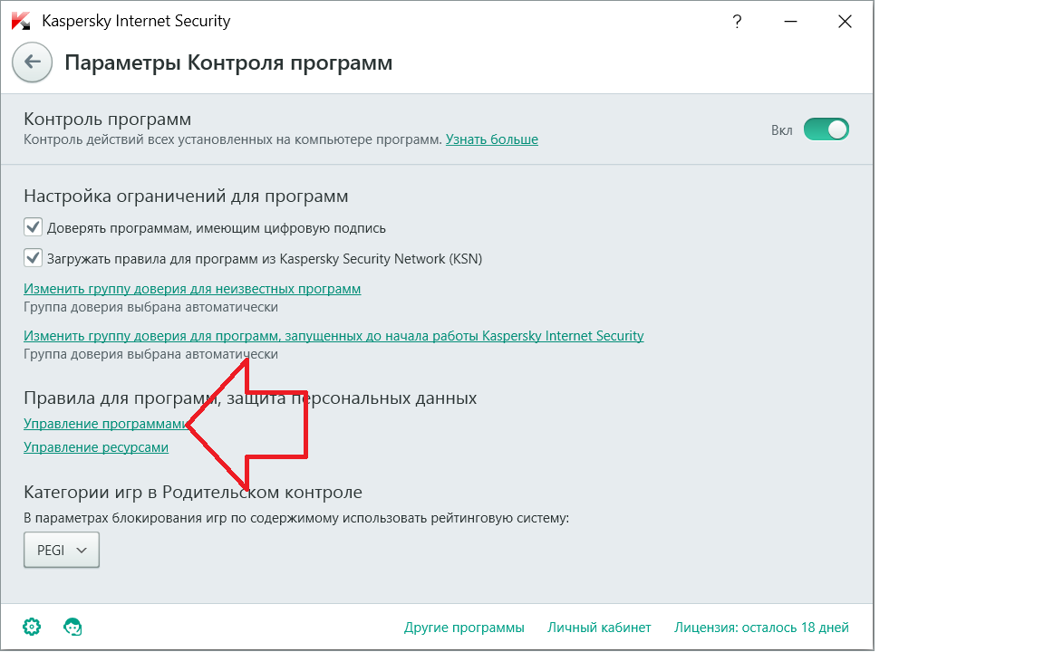Open the help question mark icon

(x=737, y=22)
